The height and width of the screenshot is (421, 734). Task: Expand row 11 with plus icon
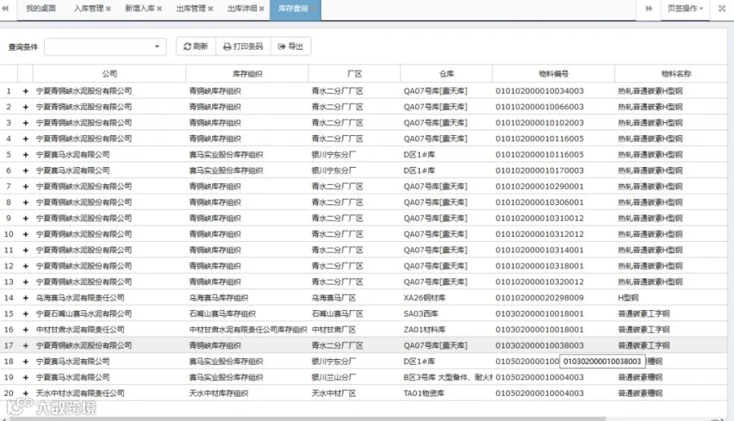coord(25,250)
